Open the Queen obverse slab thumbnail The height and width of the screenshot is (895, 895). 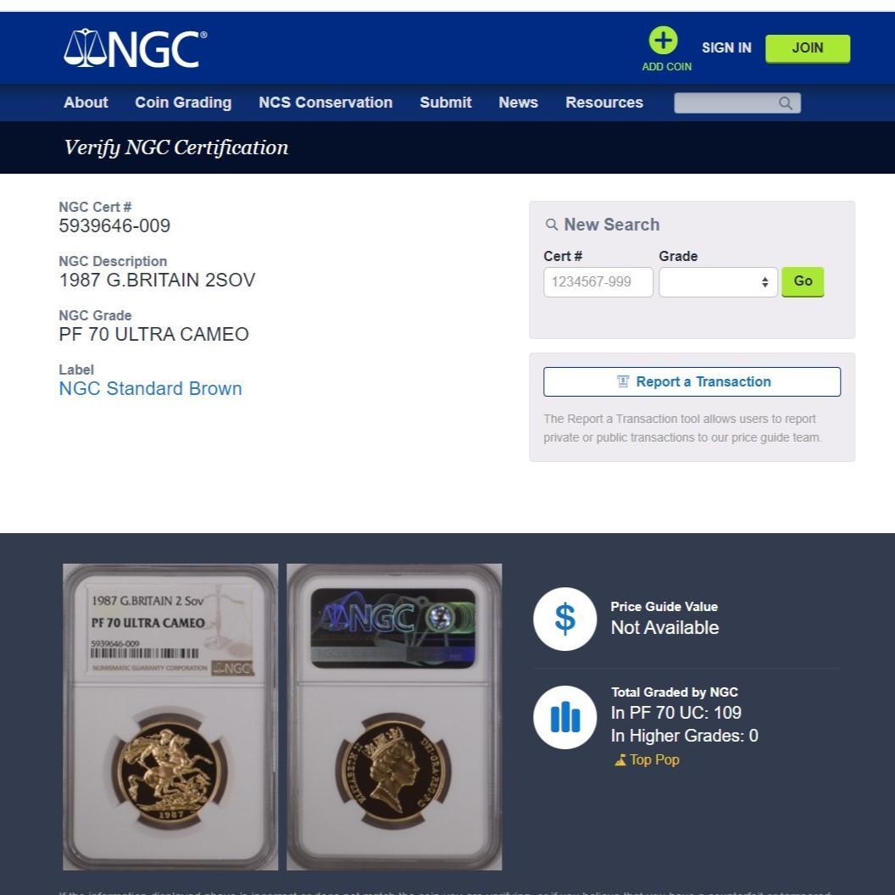[394, 717]
